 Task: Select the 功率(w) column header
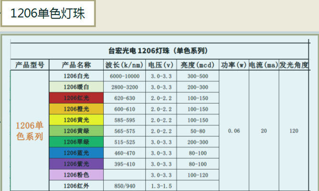[234, 65]
